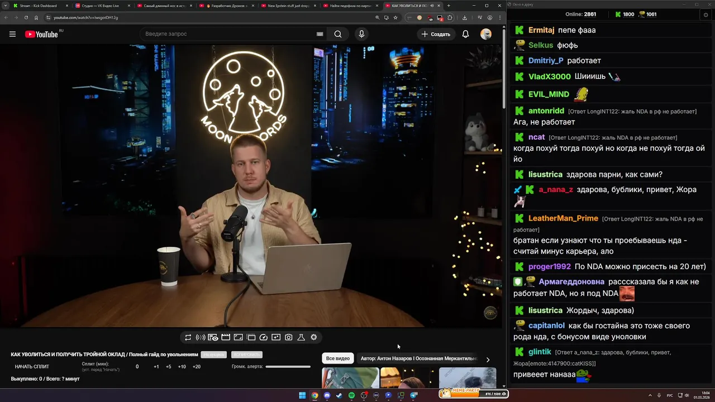Image resolution: width=715 pixels, height=402 pixels.
Task: Open the third recommended video thumbnail
Action: [468, 378]
